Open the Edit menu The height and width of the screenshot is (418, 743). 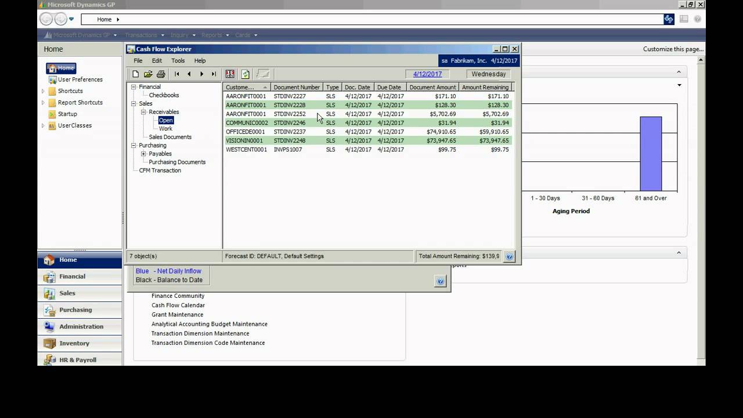point(157,60)
